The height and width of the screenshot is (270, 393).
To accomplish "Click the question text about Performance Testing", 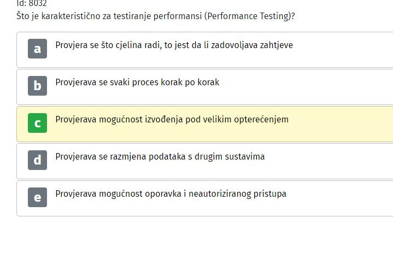I will coord(156,16).
